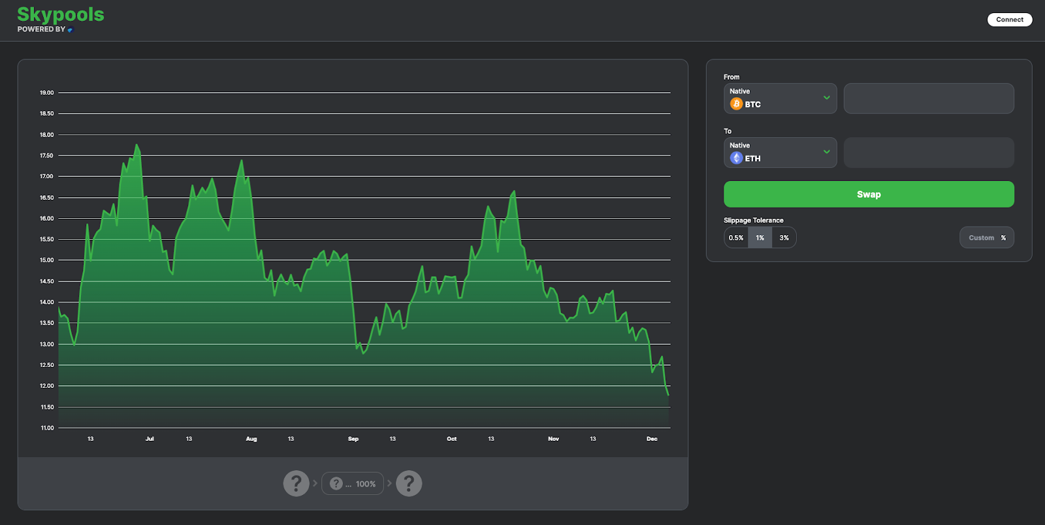Screen dimensions: 1045x525
Task: Click the green Swap button
Action: (869, 195)
